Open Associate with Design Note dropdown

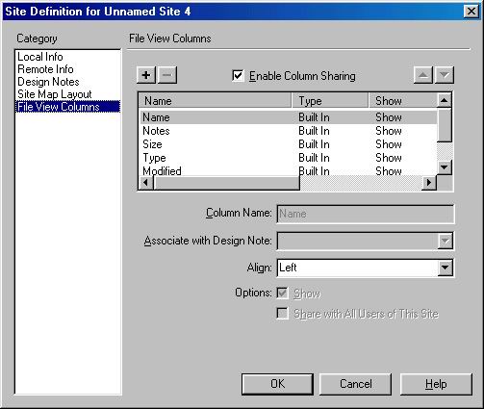[445, 241]
